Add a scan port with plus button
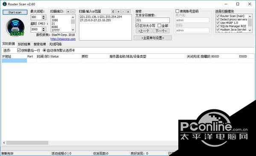Screen dimensions: 256x156 coord(68,12)
